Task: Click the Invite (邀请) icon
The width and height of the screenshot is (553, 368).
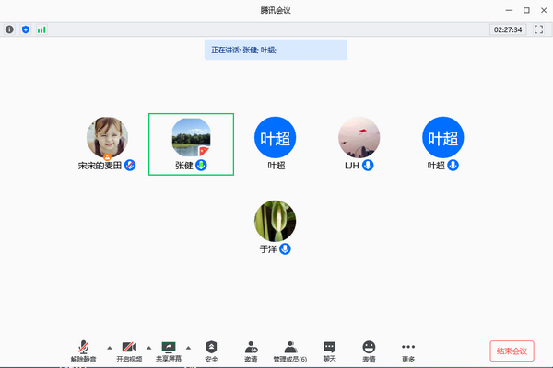Action: point(251,349)
